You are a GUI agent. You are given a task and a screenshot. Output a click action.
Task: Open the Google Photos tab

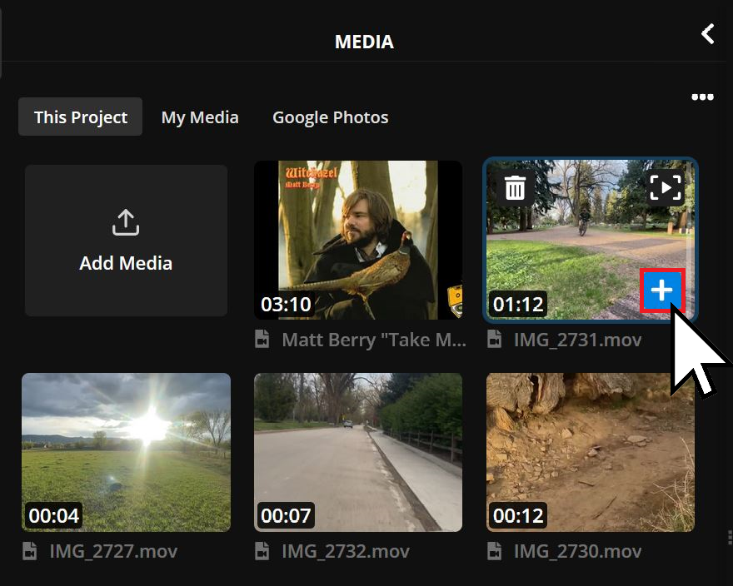[x=330, y=117]
